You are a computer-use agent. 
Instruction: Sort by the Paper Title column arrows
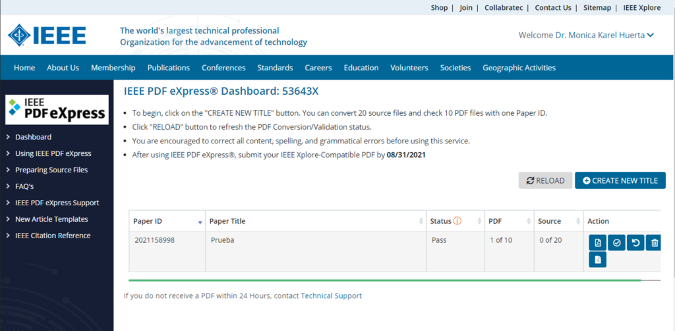tap(421, 221)
